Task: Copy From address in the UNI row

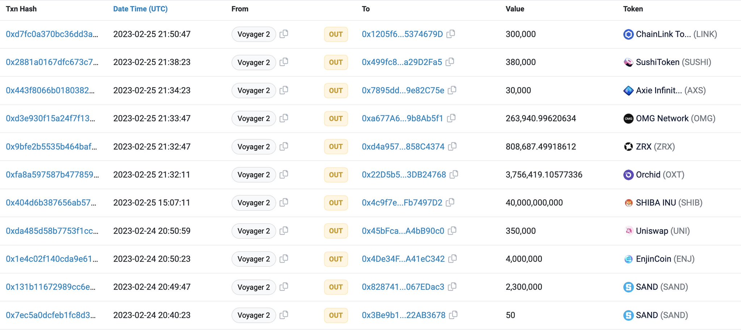Action: [284, 231]
